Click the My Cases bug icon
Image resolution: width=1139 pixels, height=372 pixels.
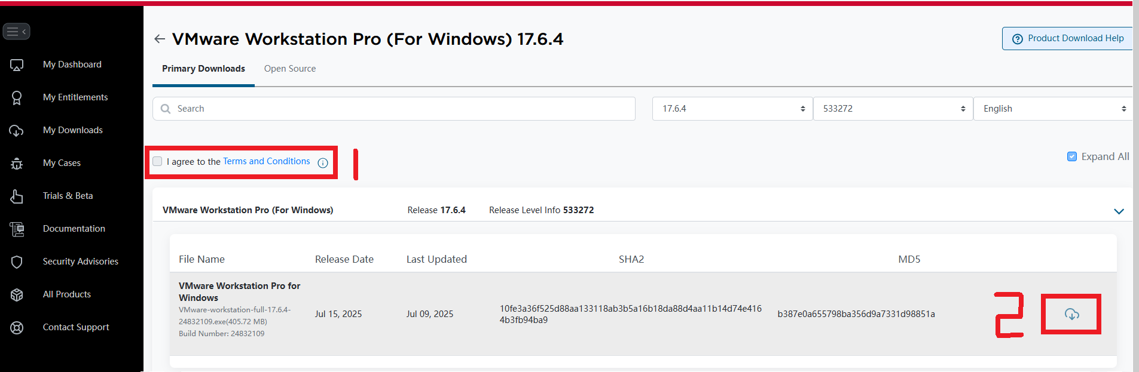(x=17, y=164)
